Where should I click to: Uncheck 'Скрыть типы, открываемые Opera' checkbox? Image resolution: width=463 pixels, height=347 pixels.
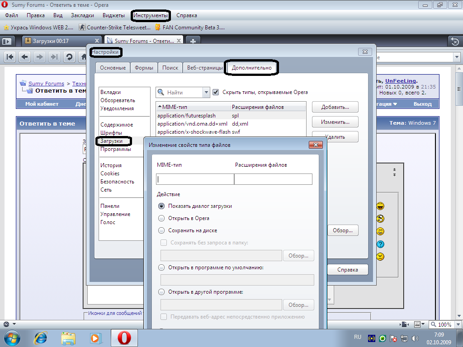point(216,92)
